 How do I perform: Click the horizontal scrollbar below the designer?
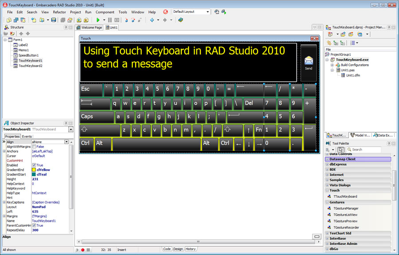click(x=198, y=242)
